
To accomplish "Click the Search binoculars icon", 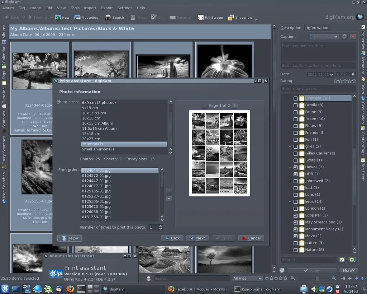I will [108, 17].
